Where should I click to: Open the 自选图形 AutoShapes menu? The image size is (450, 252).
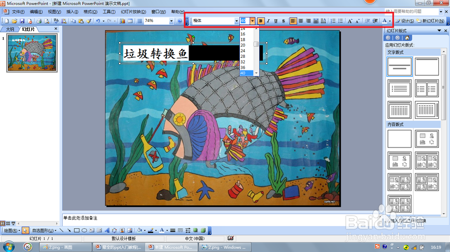tap(44, 230)
